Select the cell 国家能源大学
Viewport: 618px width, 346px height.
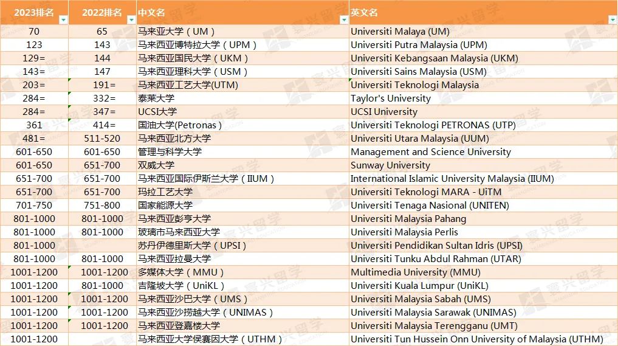243,206
